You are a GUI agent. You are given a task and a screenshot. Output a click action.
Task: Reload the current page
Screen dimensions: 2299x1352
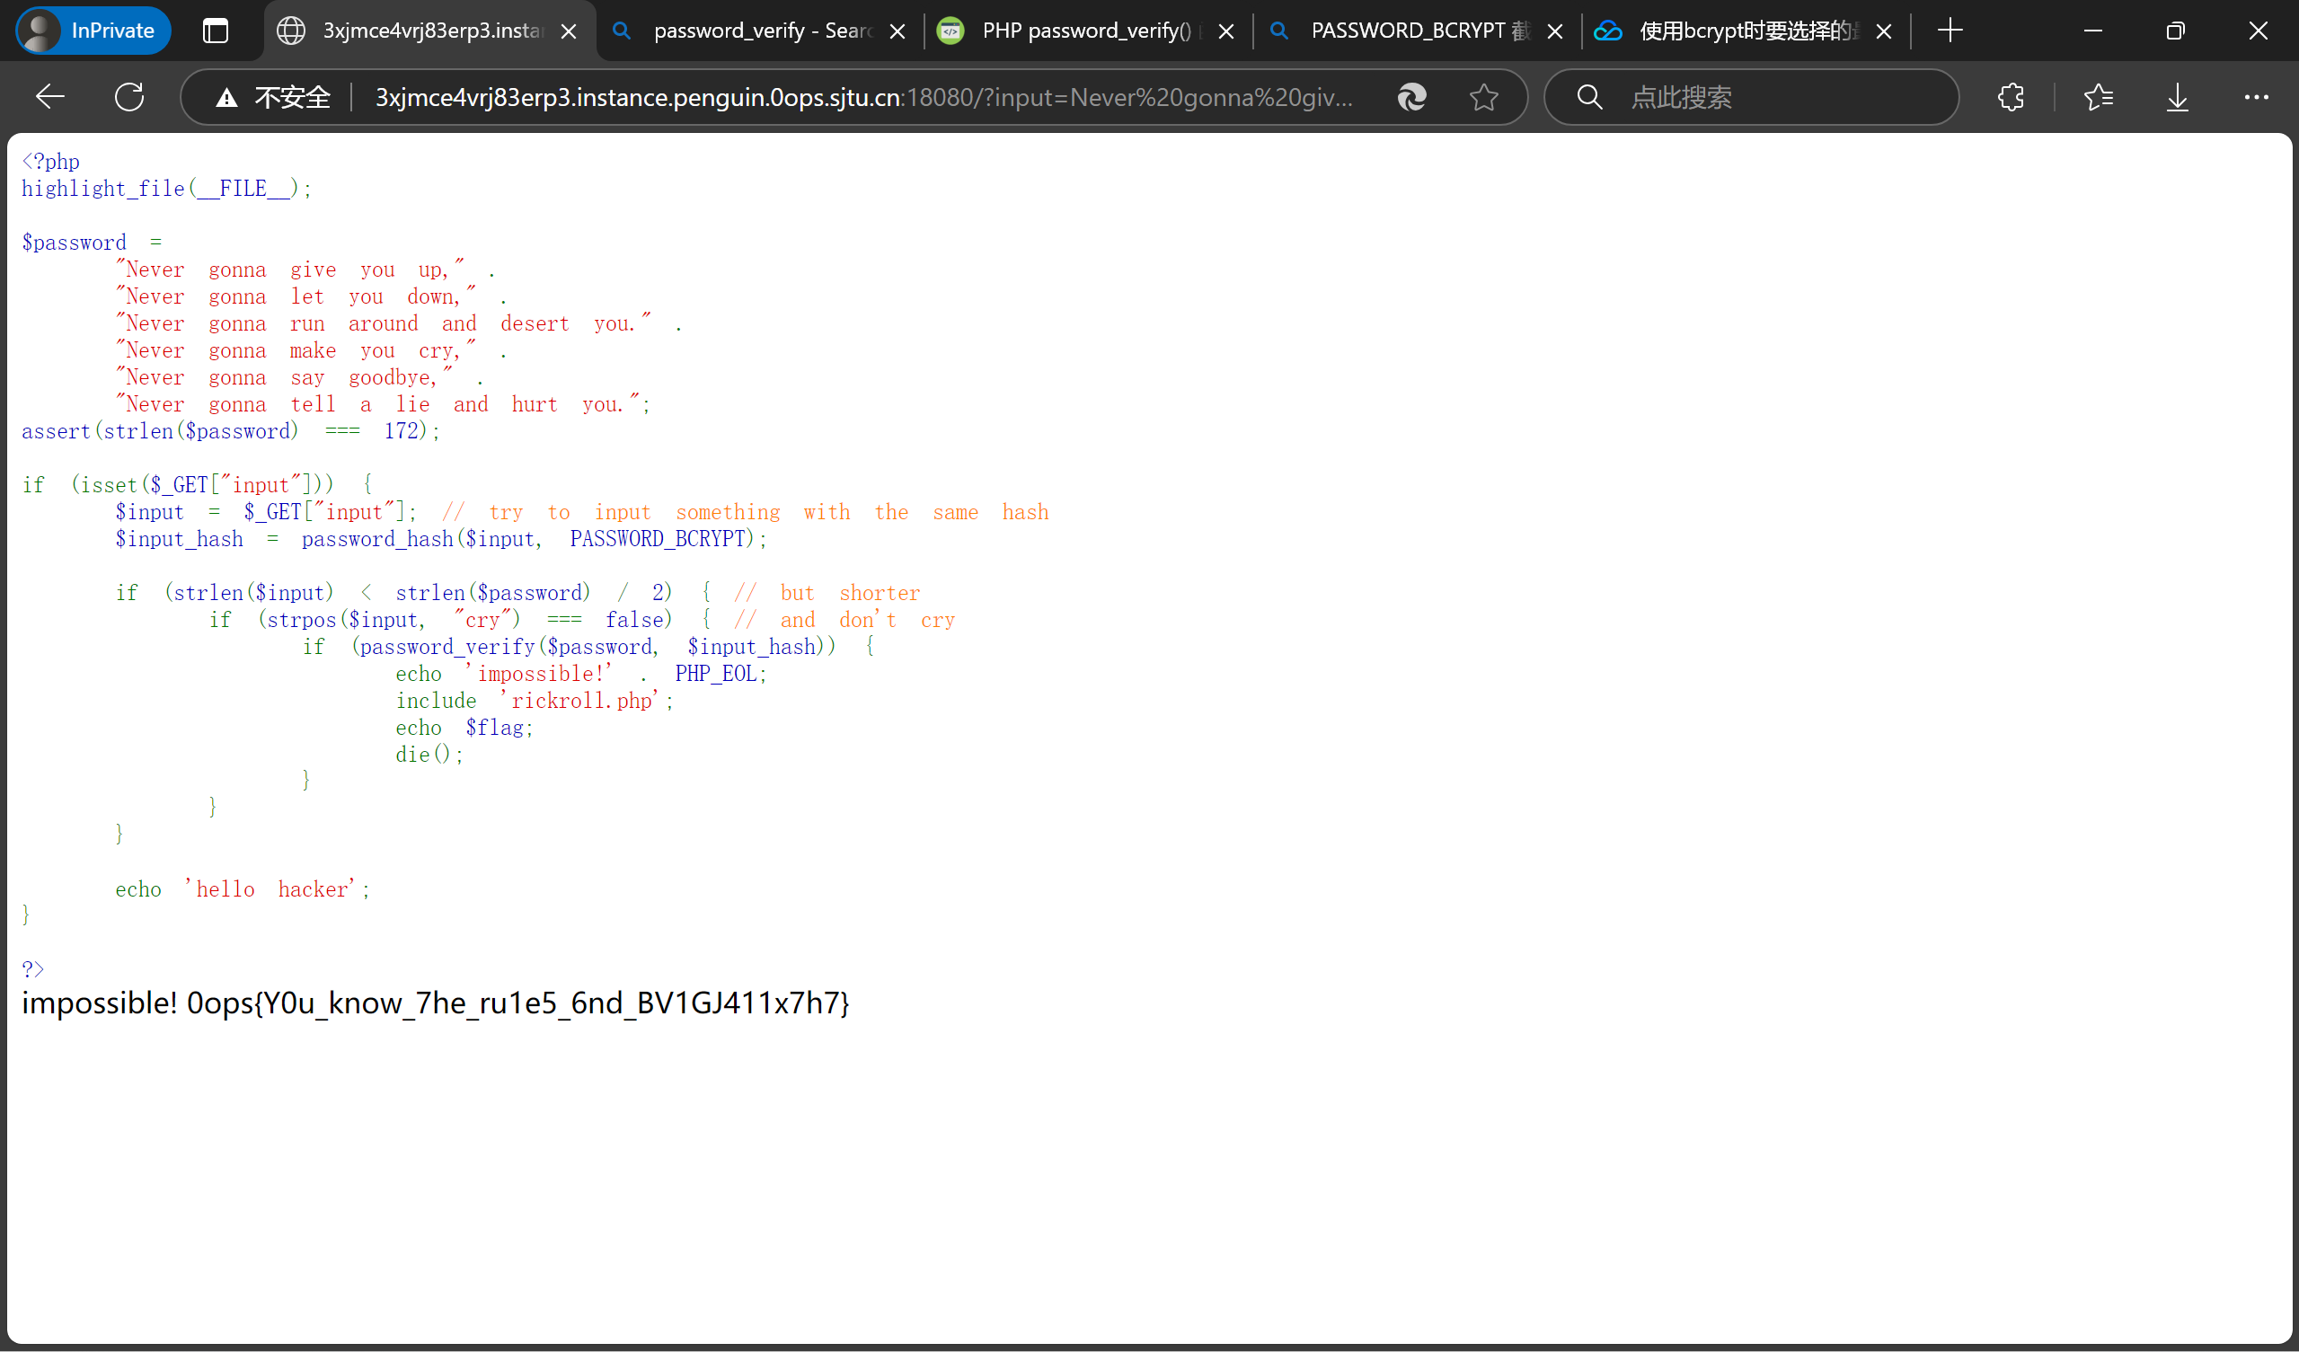tap(129, 97)
